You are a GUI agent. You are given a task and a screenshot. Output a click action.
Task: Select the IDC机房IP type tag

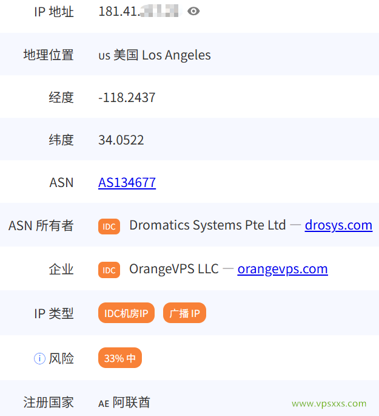pyautogui.click(x=126, y=313)
